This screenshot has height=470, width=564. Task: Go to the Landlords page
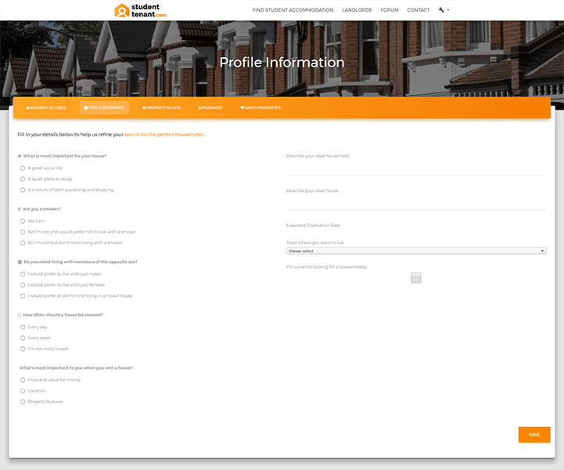357,10
